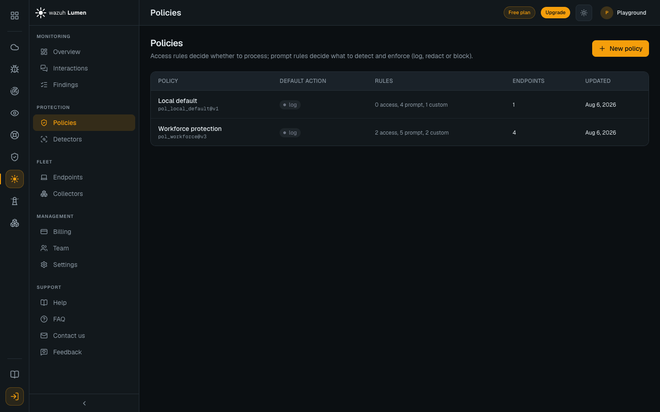Click '2 access, 5 prompt, 2 custom' rules text

pos(412,133)
